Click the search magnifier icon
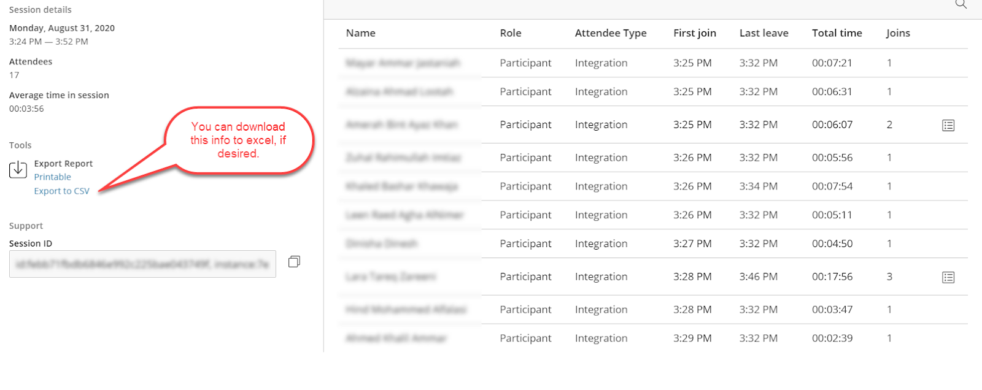Screen dimensions: 982x390 pos(961,4)
